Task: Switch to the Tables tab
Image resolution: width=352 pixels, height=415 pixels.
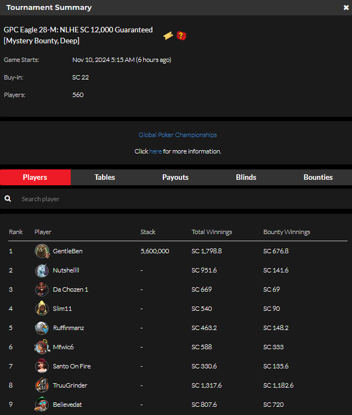Action: pos(105,177)
